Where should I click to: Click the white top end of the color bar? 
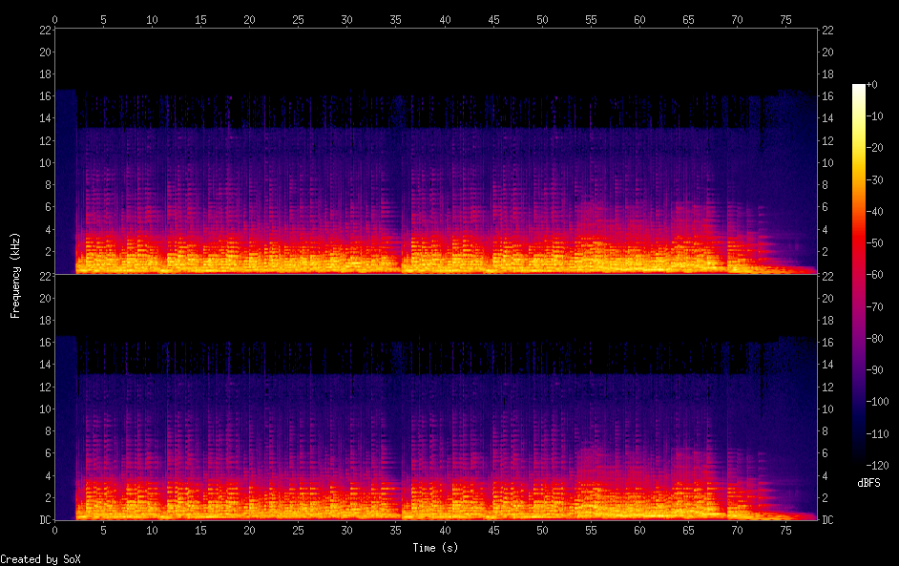(859, 89)
